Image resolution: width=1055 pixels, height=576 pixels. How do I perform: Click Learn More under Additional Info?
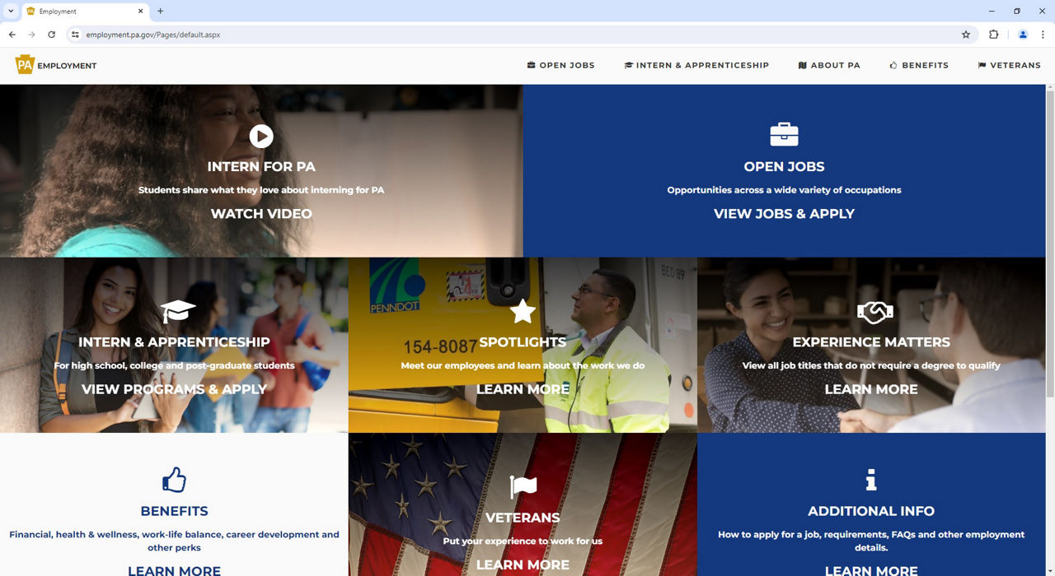(871, 570)
